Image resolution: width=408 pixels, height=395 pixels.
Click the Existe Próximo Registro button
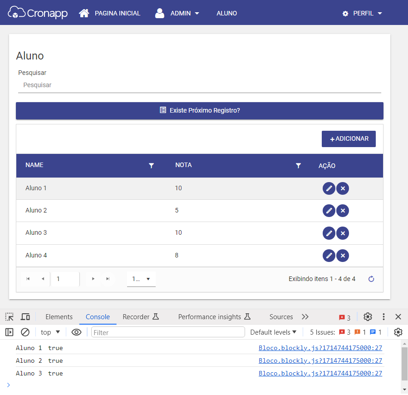pos(200,111)
